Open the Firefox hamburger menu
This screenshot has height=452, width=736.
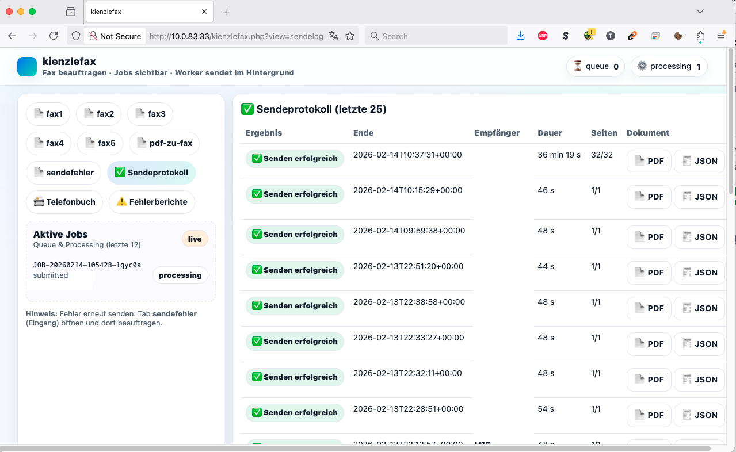pos(721,36)
